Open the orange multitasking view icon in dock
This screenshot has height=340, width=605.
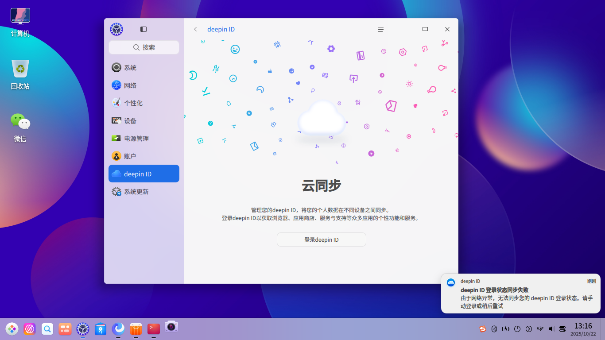click(x=65, y=329)
